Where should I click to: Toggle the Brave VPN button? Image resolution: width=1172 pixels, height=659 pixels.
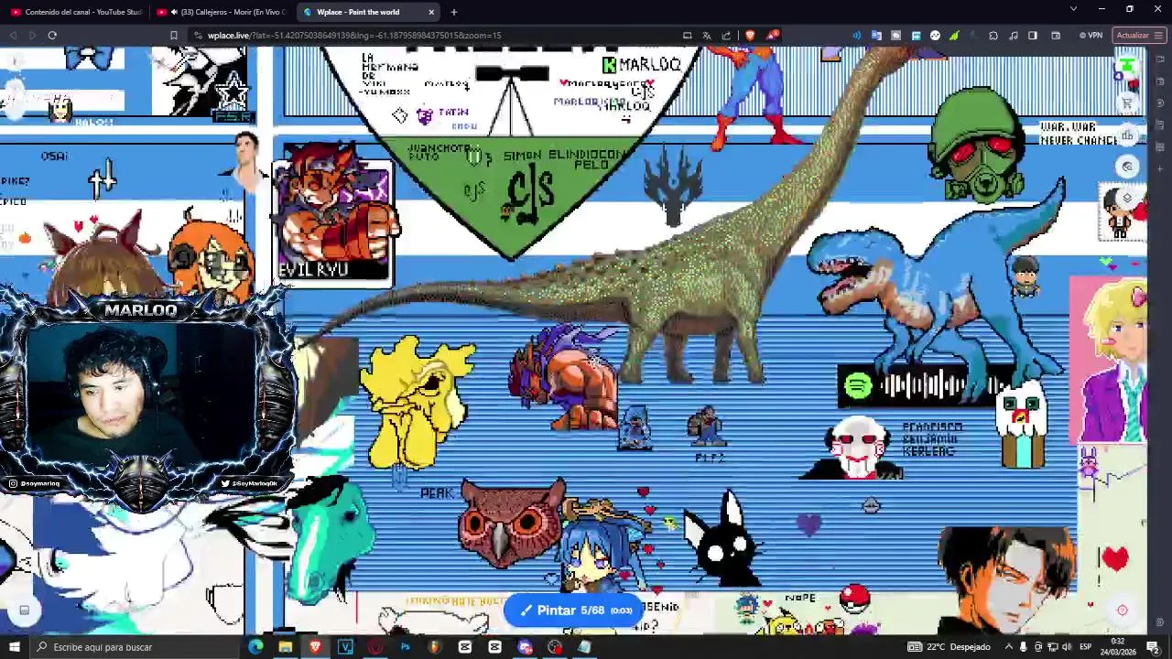[x=1091, y=36]
